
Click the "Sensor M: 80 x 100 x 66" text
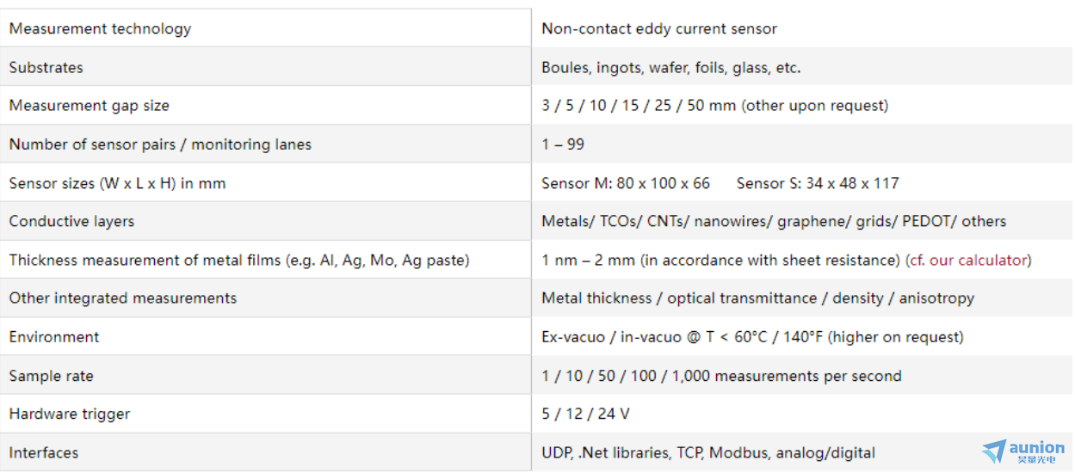point(626,183)
